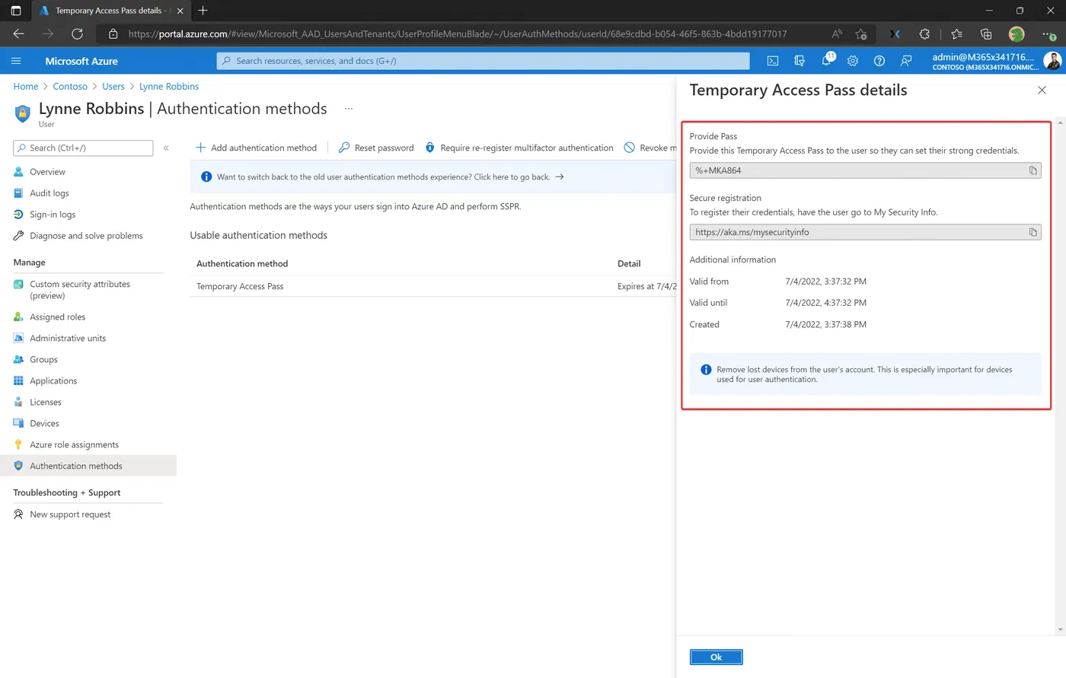Refresh the browser page
The image size is (1066, 678).
pos(77,34)
